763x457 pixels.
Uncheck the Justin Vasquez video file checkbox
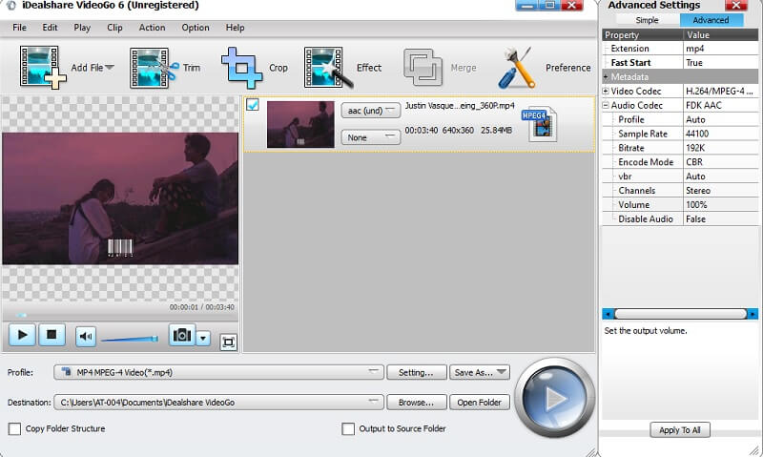click(253, 105)
